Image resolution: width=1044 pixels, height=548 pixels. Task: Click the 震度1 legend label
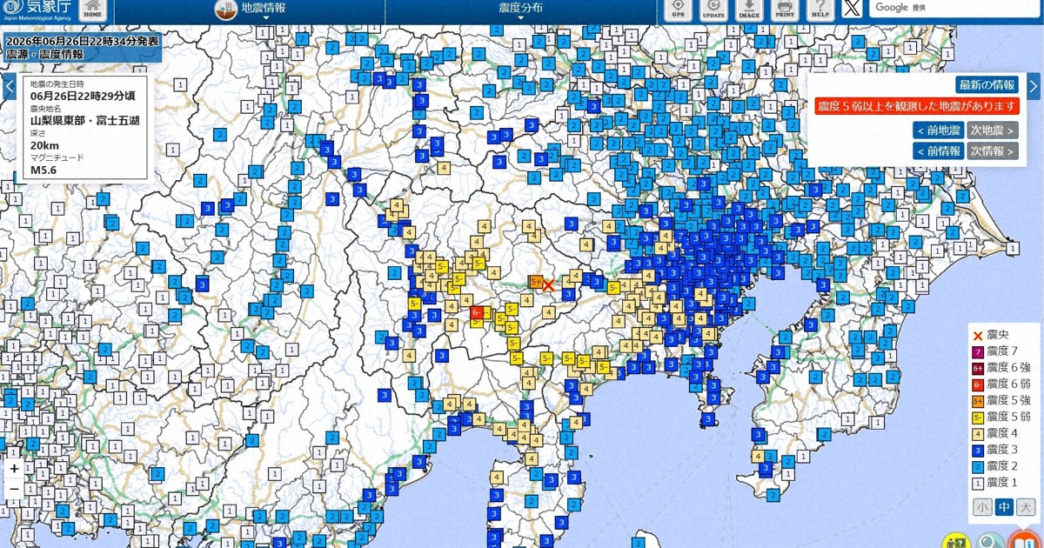point(1003,482)
